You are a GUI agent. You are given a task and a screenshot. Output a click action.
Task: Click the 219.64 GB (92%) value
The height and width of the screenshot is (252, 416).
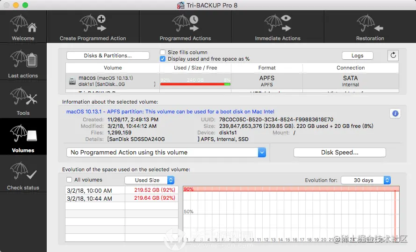pyautogui.click(x=155, y=198)
